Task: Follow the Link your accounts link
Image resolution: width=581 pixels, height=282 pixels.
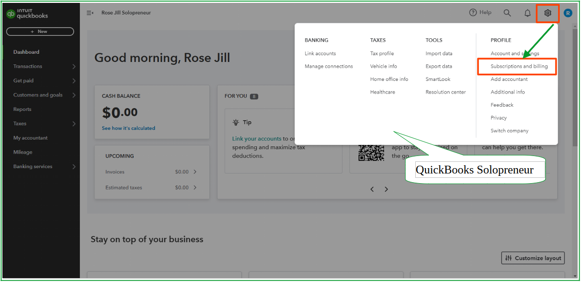Action: 257,139
